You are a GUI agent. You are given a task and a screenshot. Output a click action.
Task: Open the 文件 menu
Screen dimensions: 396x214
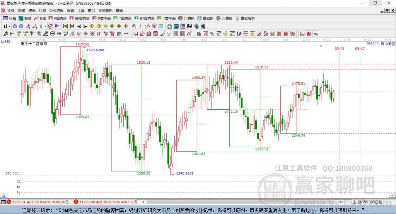click(11, 10)
